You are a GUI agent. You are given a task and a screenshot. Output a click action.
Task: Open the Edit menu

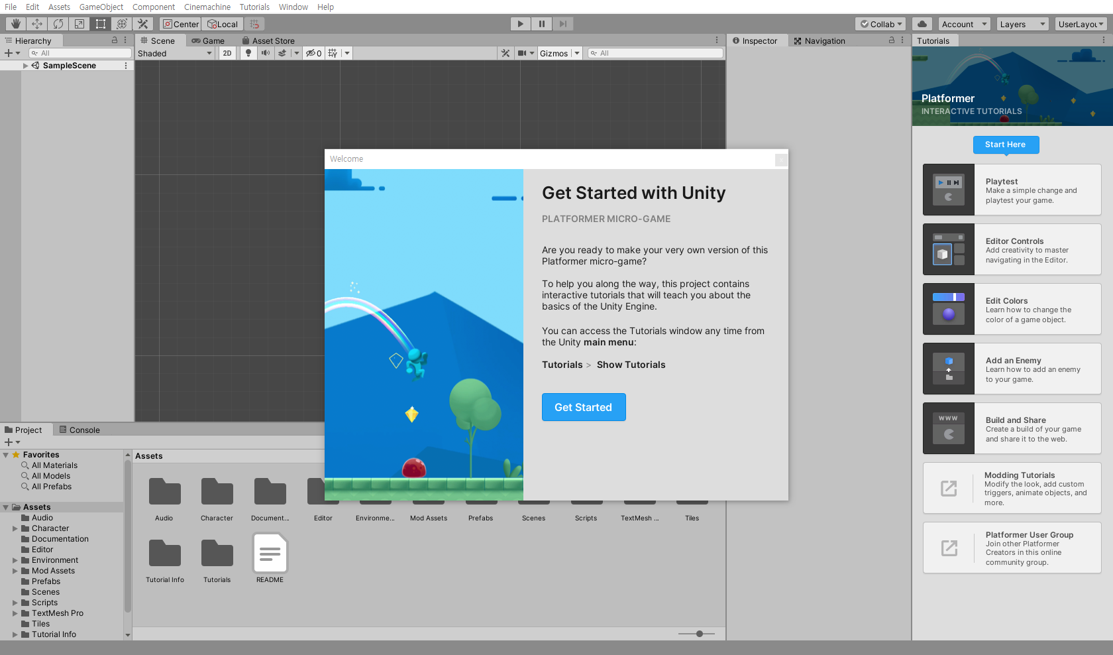click(x=32, y=7)
